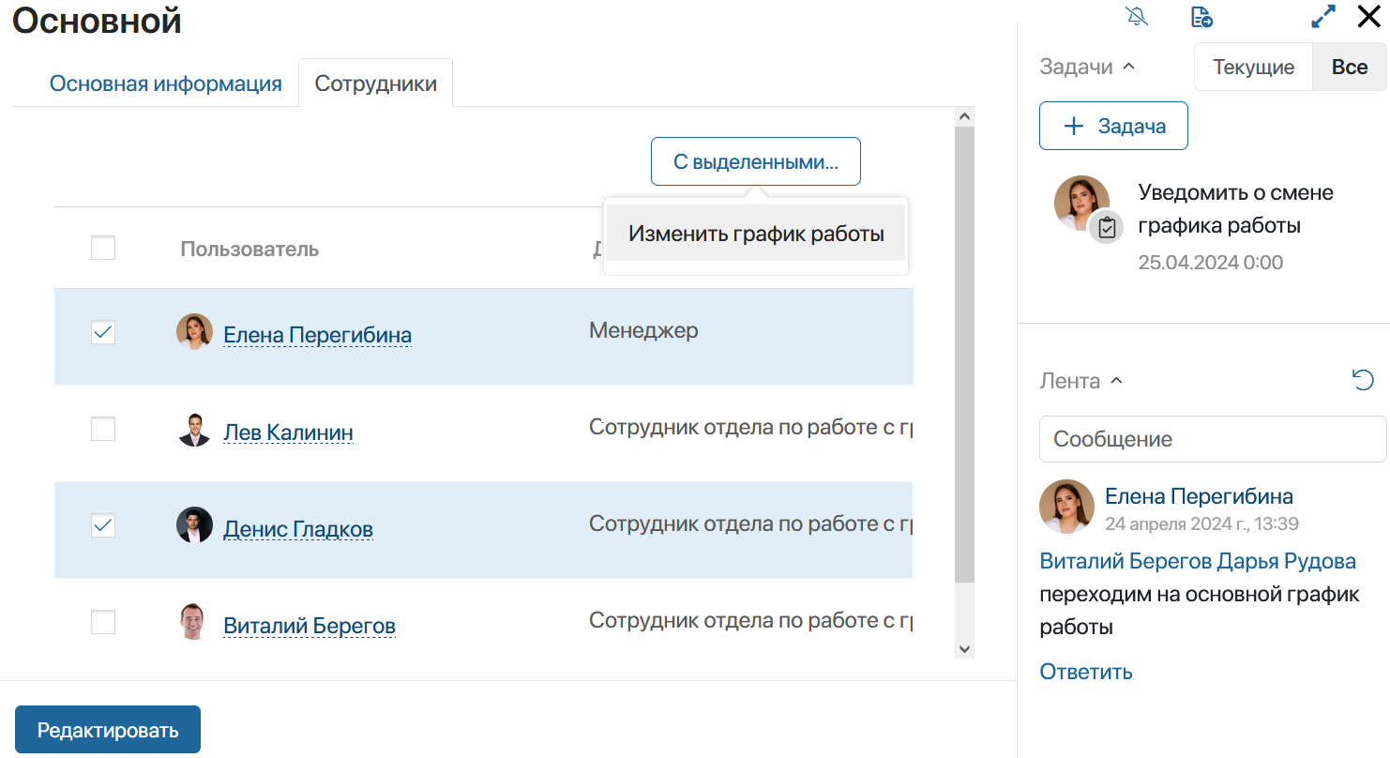The image size is (1390, 758).
Task: Click the employee list vertical scrollbar
Action: click(x=964, y=355)
